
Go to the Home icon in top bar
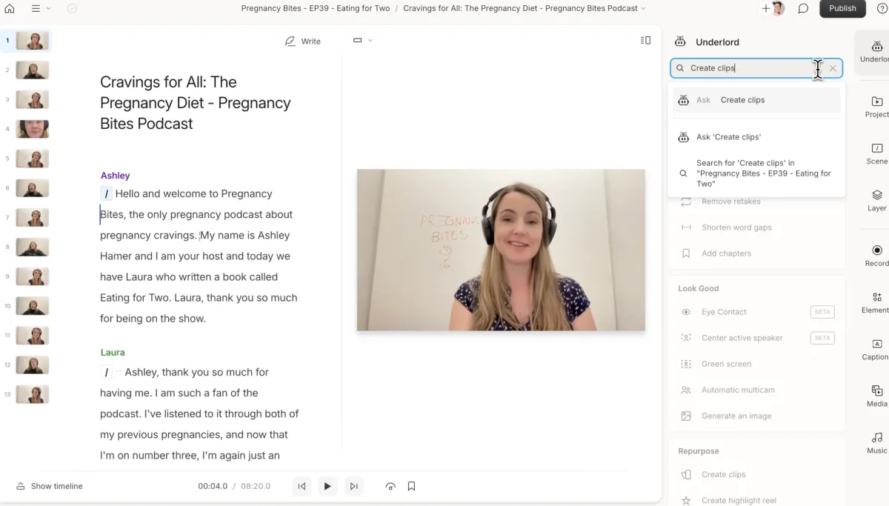pyautogui.click(x=10, y=8)
